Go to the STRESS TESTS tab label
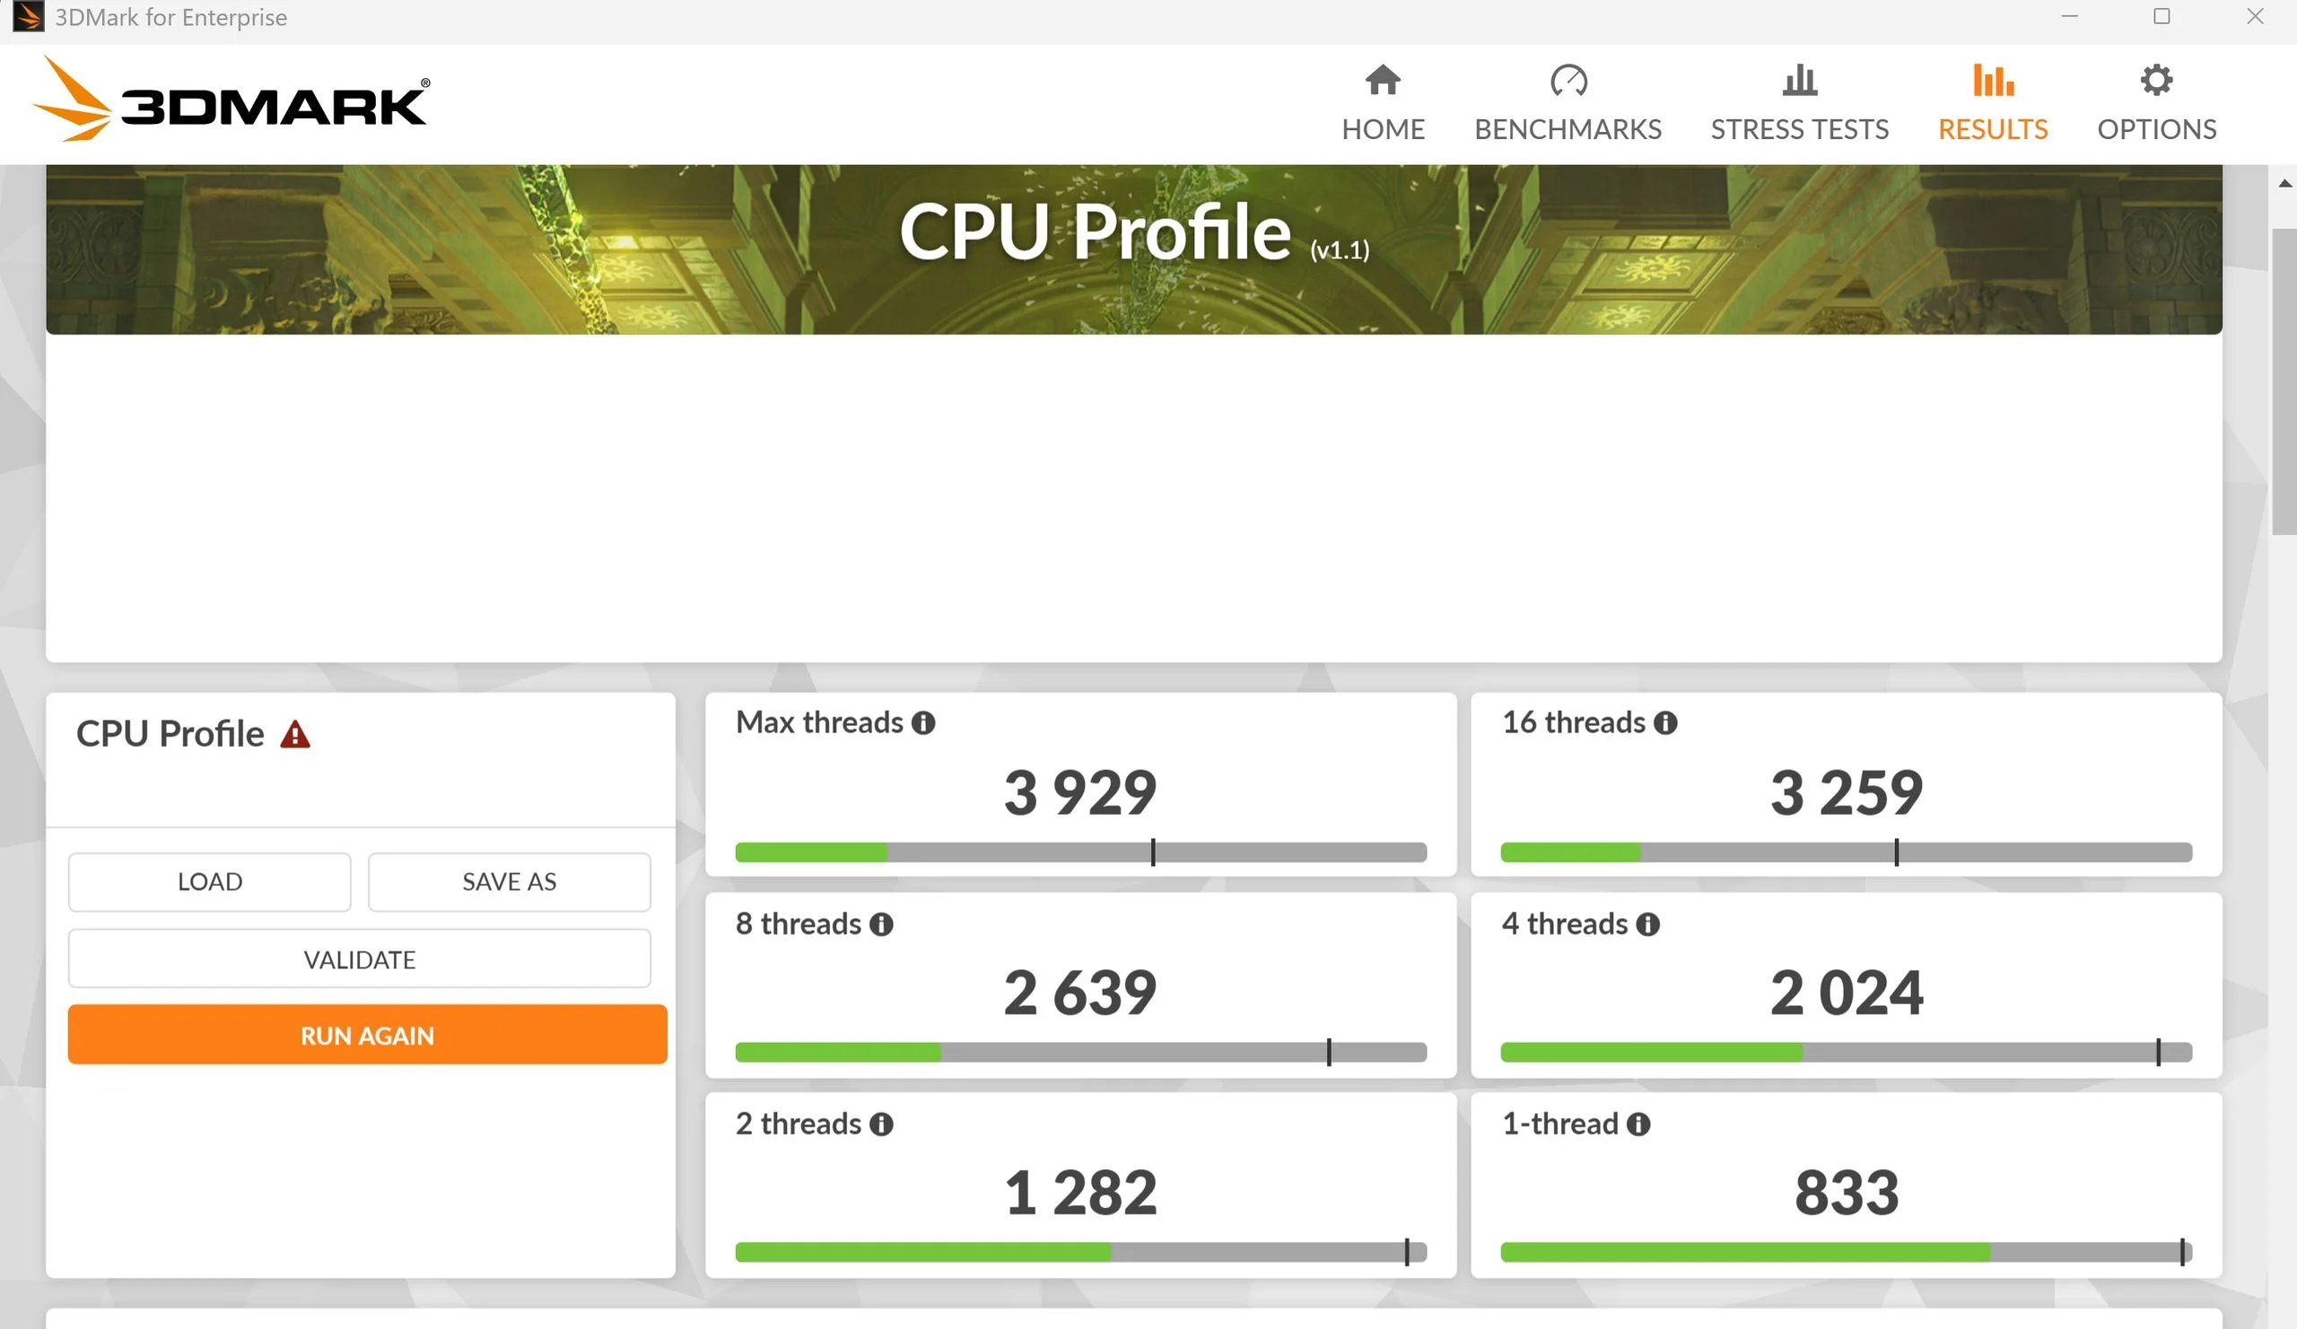The width and height of the screenshot is (2297, 1329). 1799,129
